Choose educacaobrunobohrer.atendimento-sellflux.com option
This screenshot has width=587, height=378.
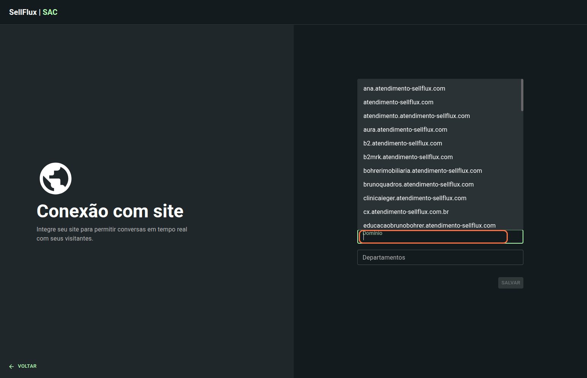pos(429,225)
